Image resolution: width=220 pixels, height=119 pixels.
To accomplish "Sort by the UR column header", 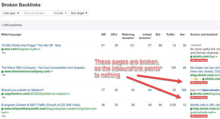I will [x=114, y=34].
